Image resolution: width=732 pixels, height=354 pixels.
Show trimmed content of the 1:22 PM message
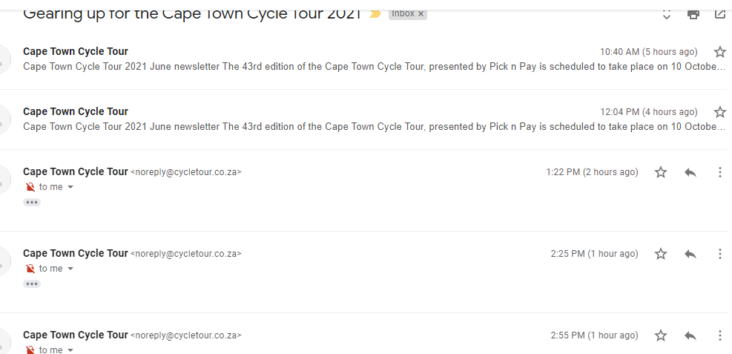coord(32,202)
